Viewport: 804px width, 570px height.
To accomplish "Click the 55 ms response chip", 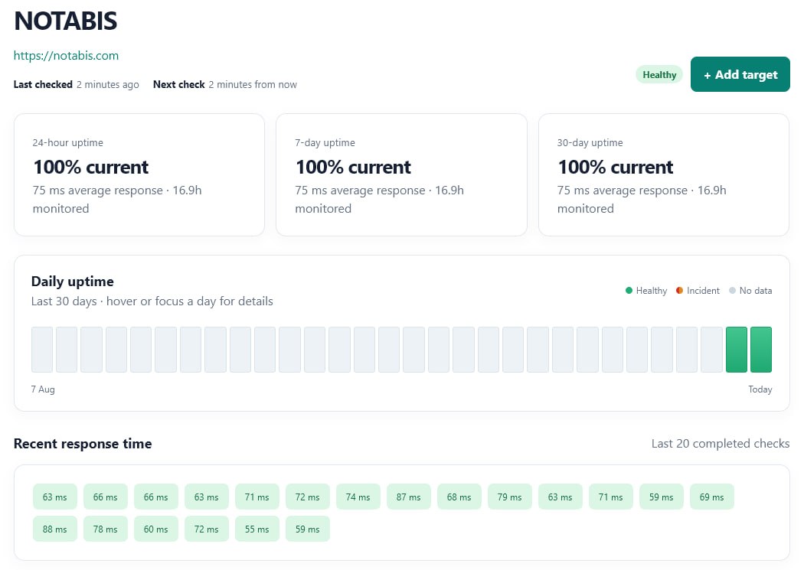I will pos(257,529).
